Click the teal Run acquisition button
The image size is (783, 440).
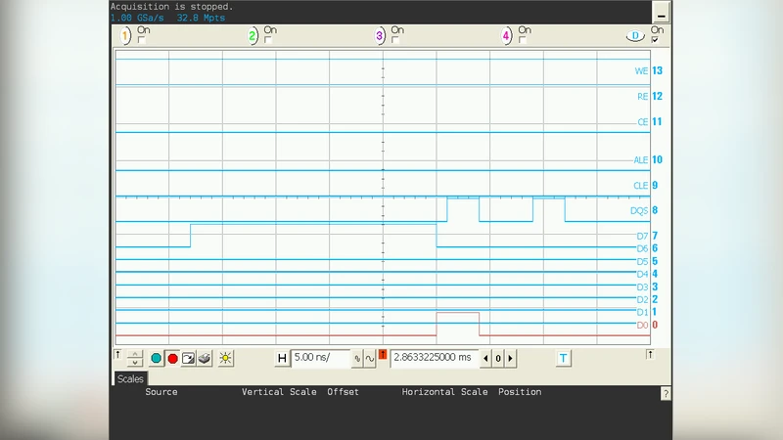(x=156, y=359)
